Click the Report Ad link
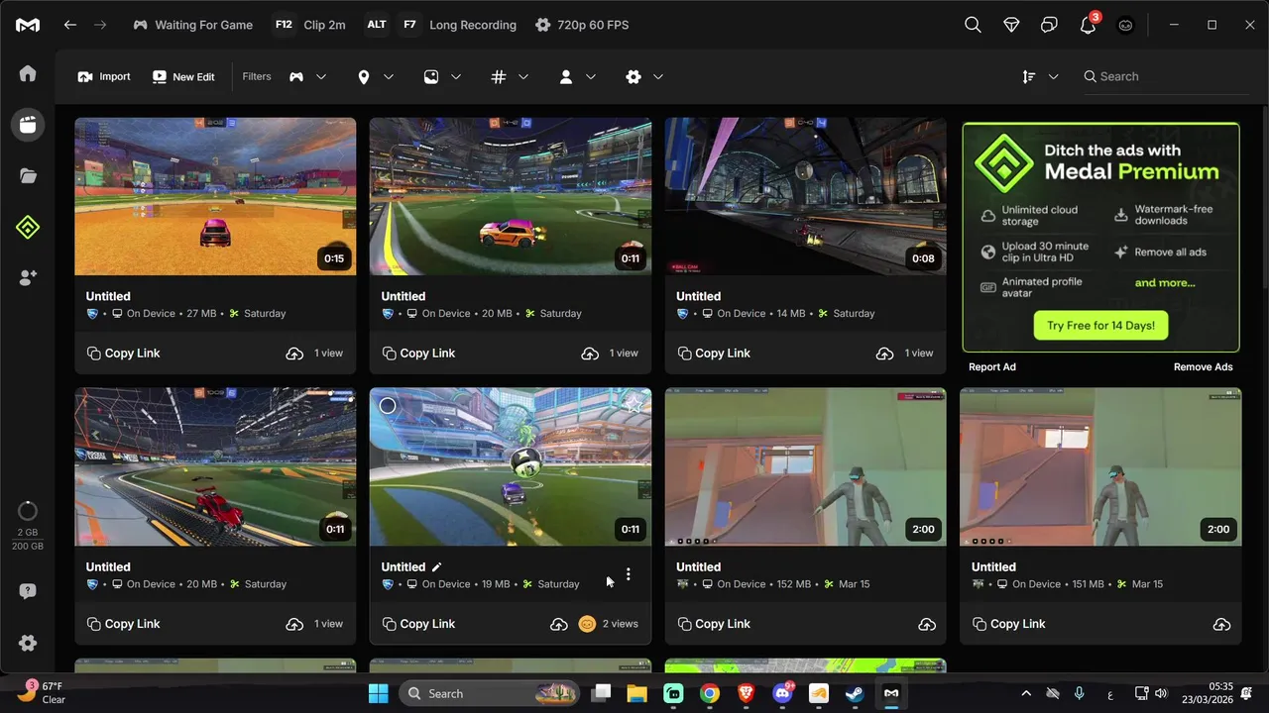The width and height of the screenshot is (1269, 713). coord(992,367)
